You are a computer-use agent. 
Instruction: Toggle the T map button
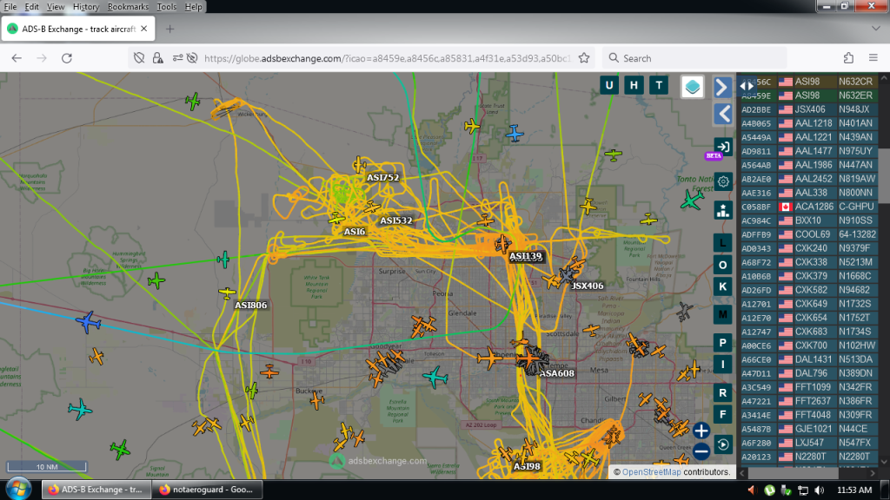point(659,86)
